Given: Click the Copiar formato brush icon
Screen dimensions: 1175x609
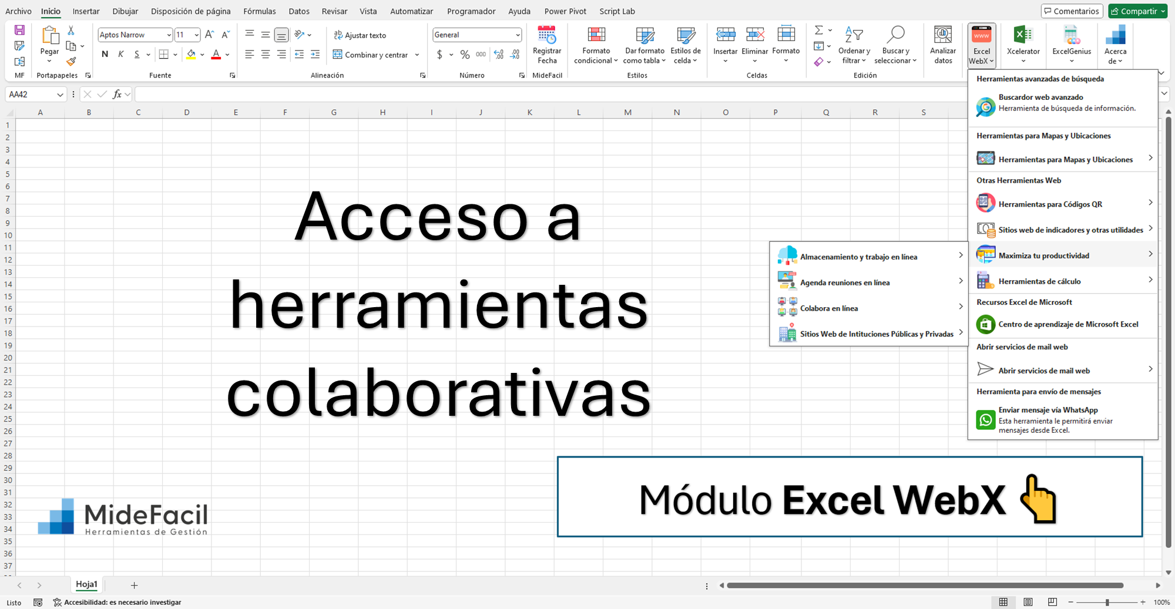Looking at the screenshot, I should (71, 61).
